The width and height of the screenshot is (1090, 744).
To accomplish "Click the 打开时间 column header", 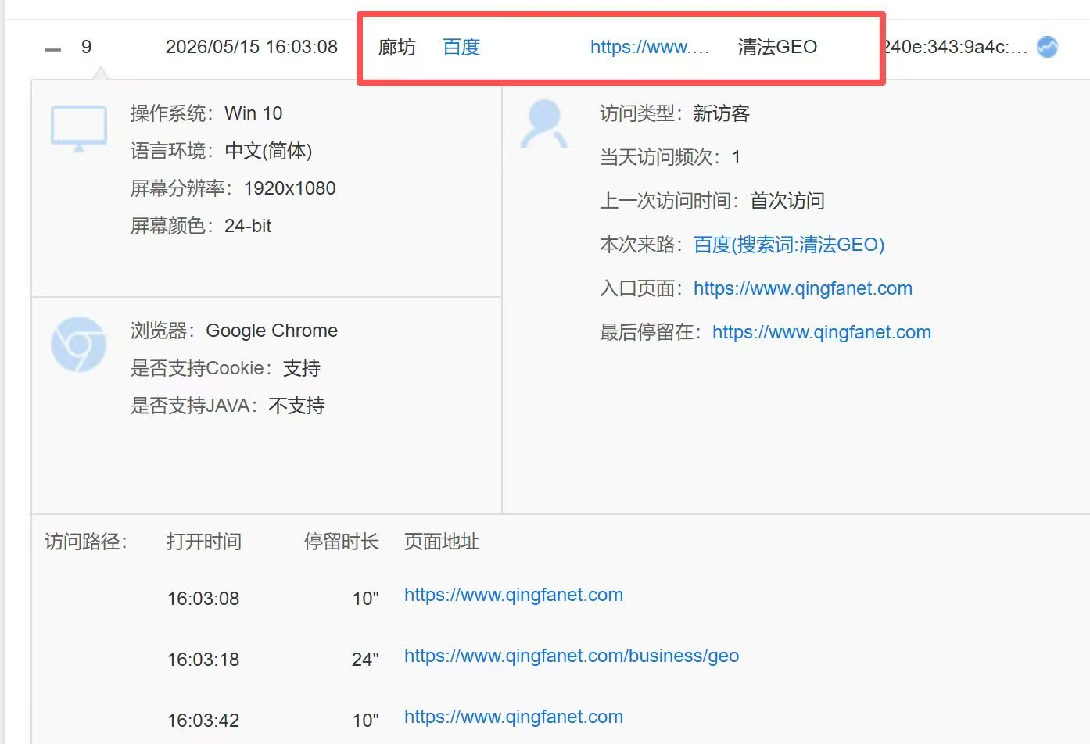I will pos(204,542).
